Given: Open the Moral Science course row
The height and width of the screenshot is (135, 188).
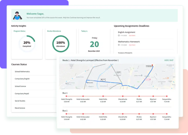Looking at the screenshot, I should tap(20, 108).
